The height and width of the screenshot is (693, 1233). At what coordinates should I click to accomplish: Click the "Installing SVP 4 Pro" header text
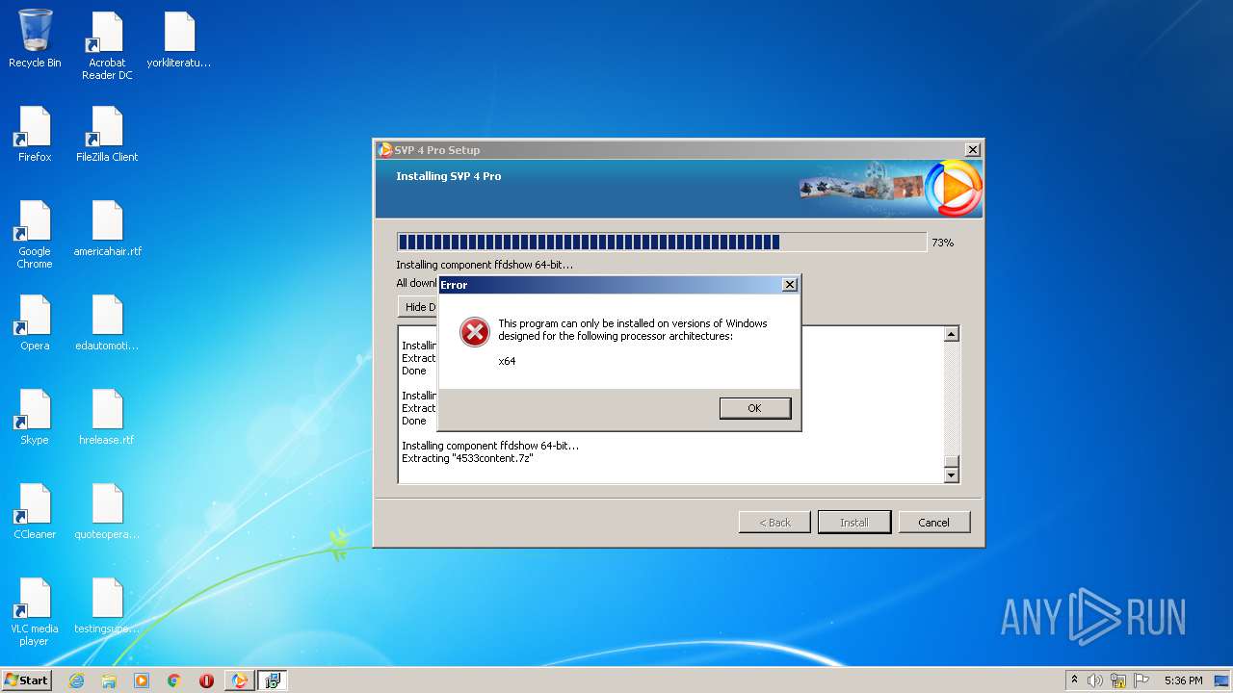(x=449, y=176)
